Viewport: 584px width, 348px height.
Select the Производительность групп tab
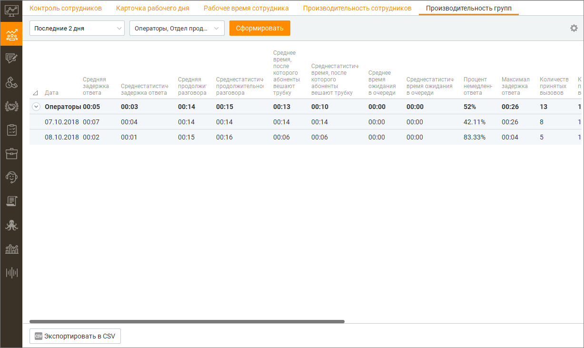tap(469, 8)
